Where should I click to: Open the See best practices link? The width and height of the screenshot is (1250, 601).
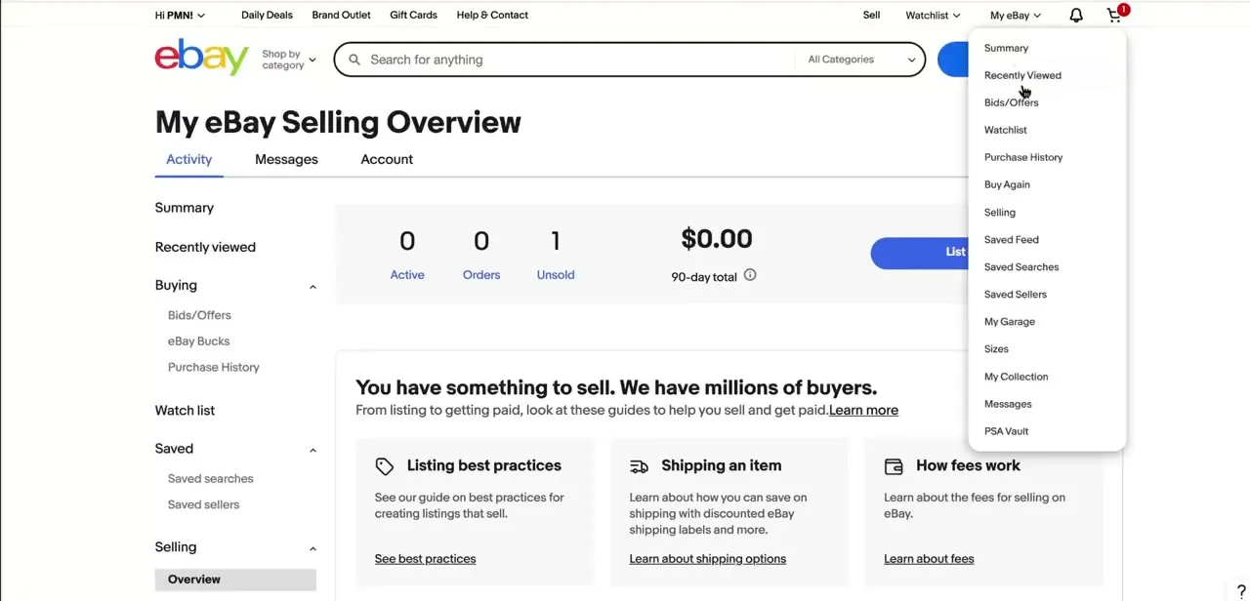tap(425, 559)
